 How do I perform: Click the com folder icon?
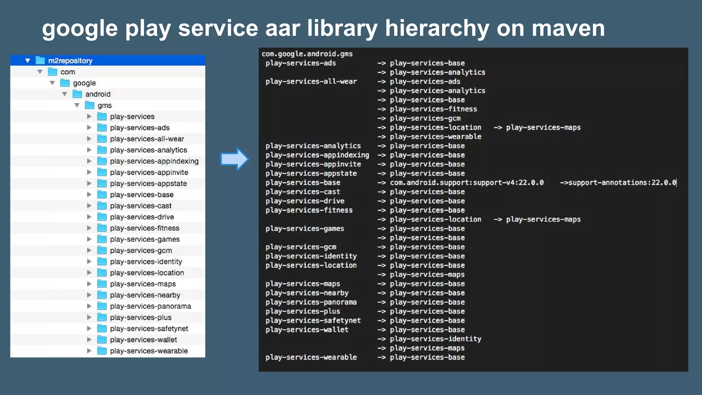[52, 72]
